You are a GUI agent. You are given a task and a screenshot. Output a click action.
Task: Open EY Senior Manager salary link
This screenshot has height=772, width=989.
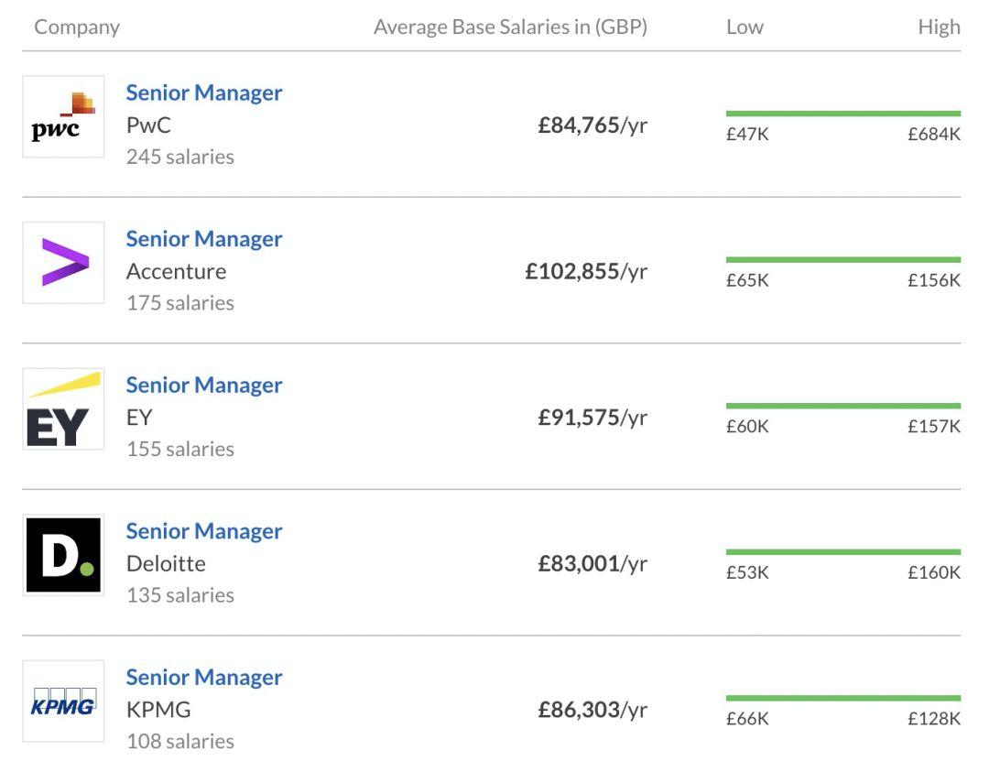pos(204,386)
